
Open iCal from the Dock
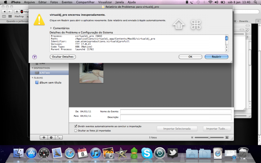pyautogui.click(x=83, y=153)
